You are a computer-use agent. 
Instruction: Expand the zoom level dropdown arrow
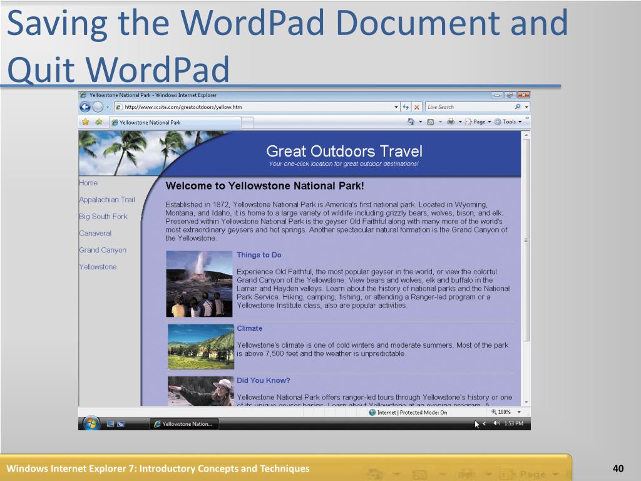coord(519,412)
